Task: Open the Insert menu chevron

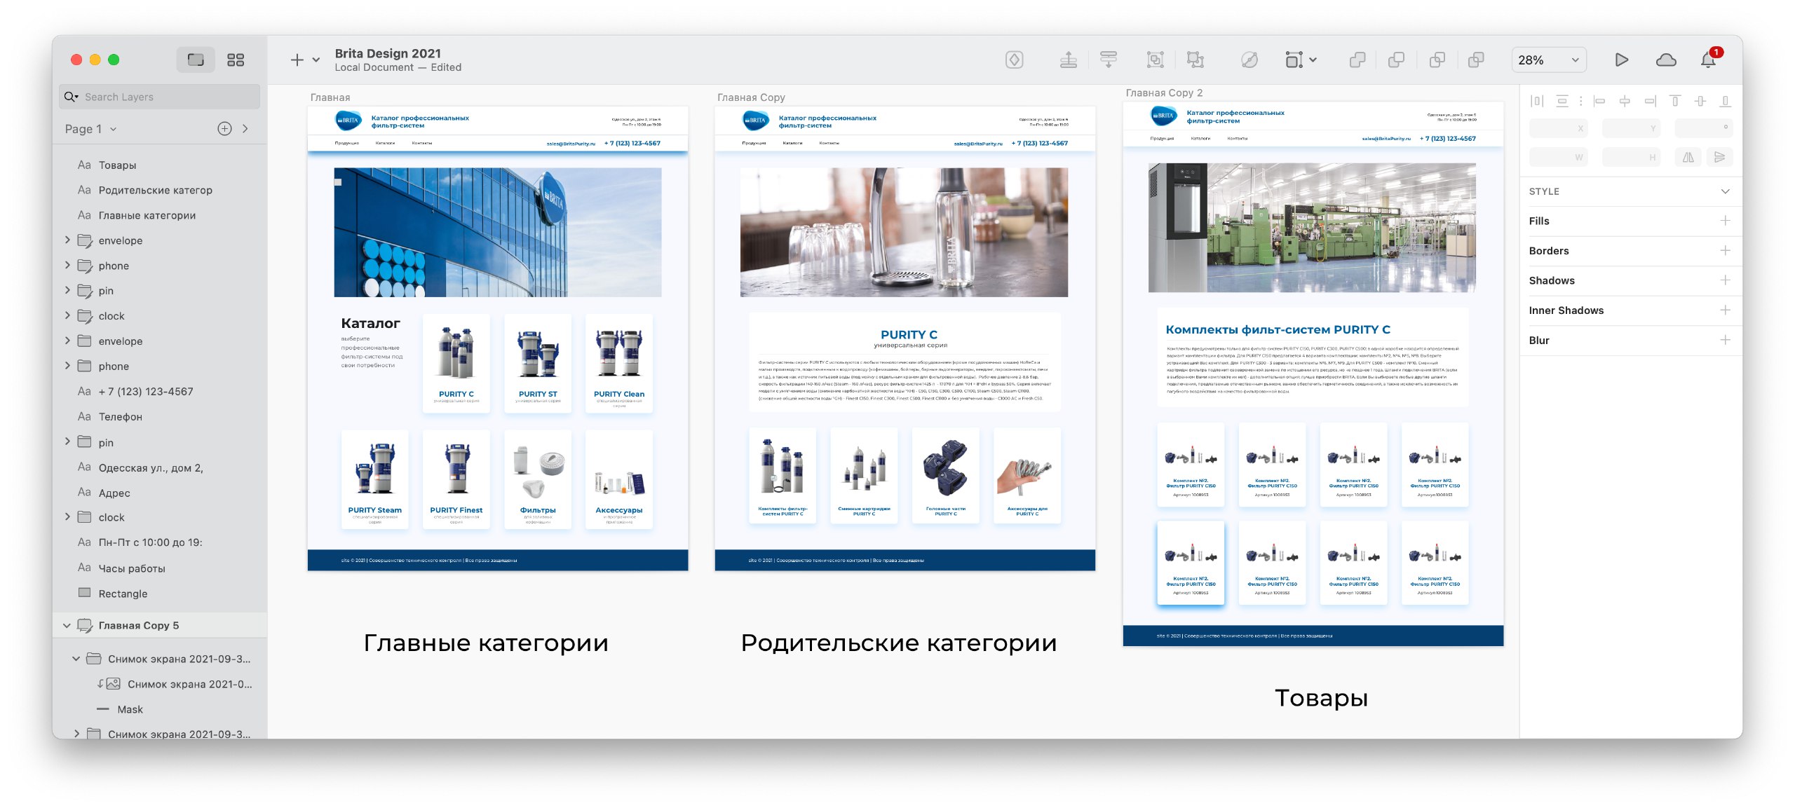Action: tap(316, 60)
